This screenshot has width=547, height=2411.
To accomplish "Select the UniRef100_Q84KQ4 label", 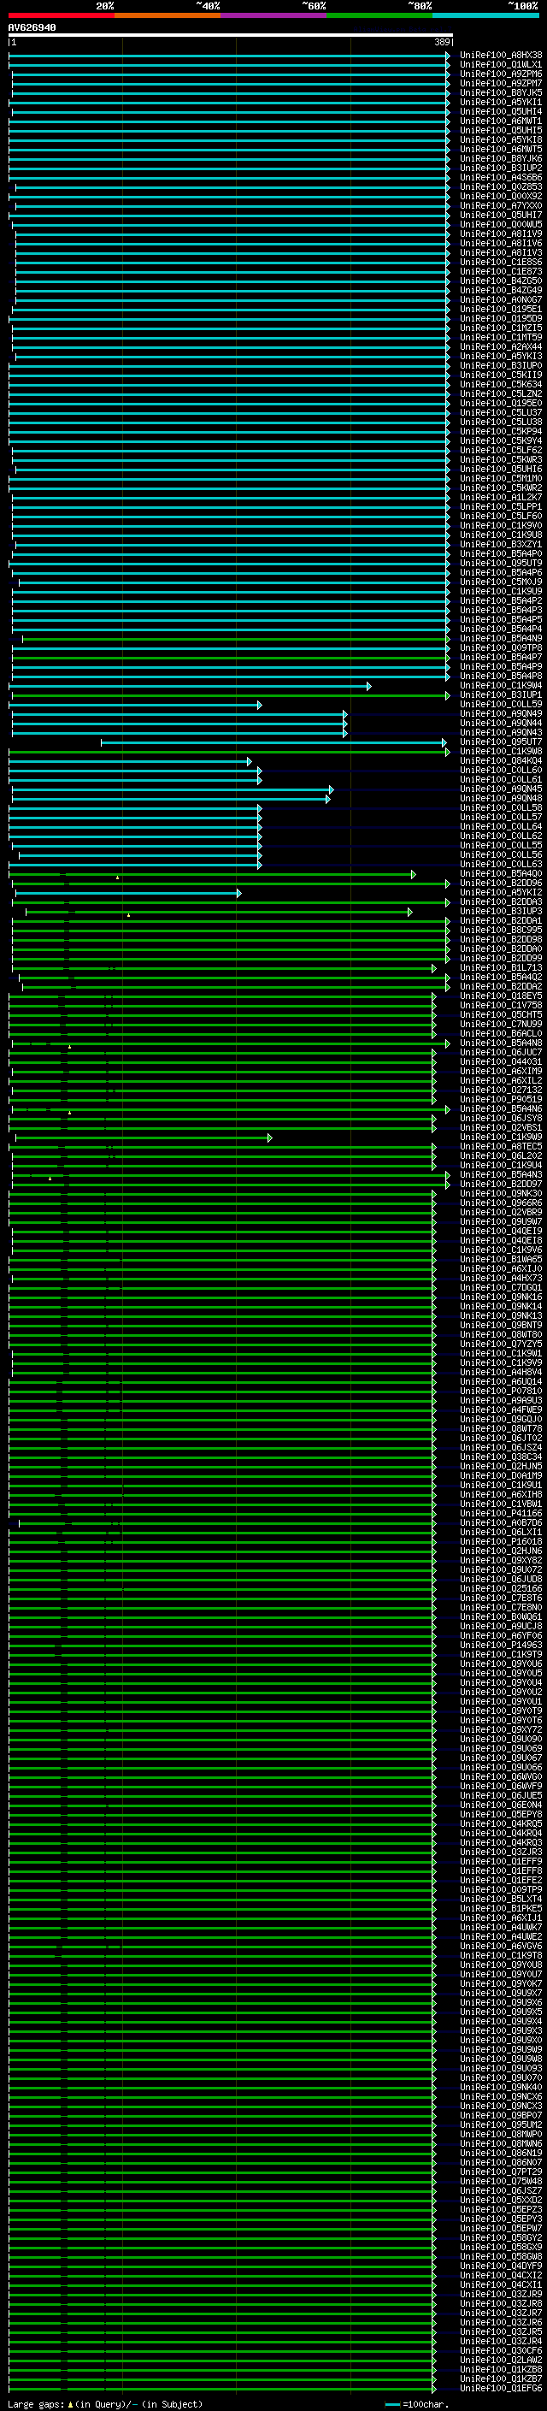I will point(501,761).
